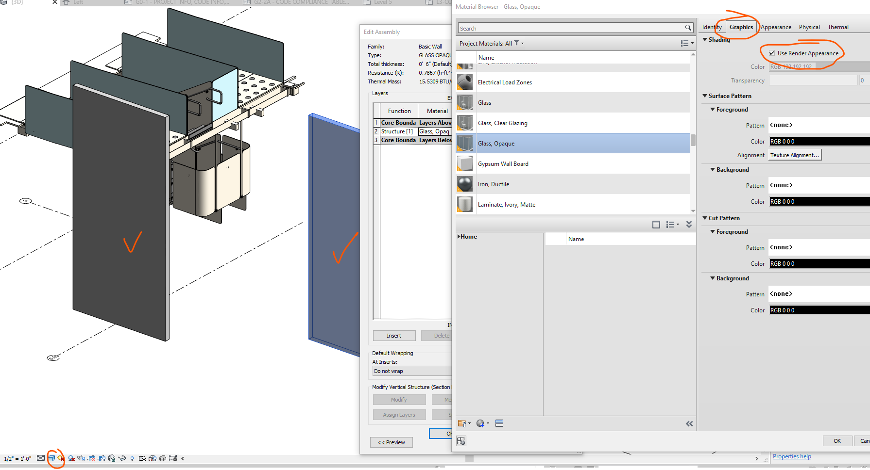Screen dimensions: 870x470
Task: Open the Rendering dialog teapot icon
Action: coord(81,458)
